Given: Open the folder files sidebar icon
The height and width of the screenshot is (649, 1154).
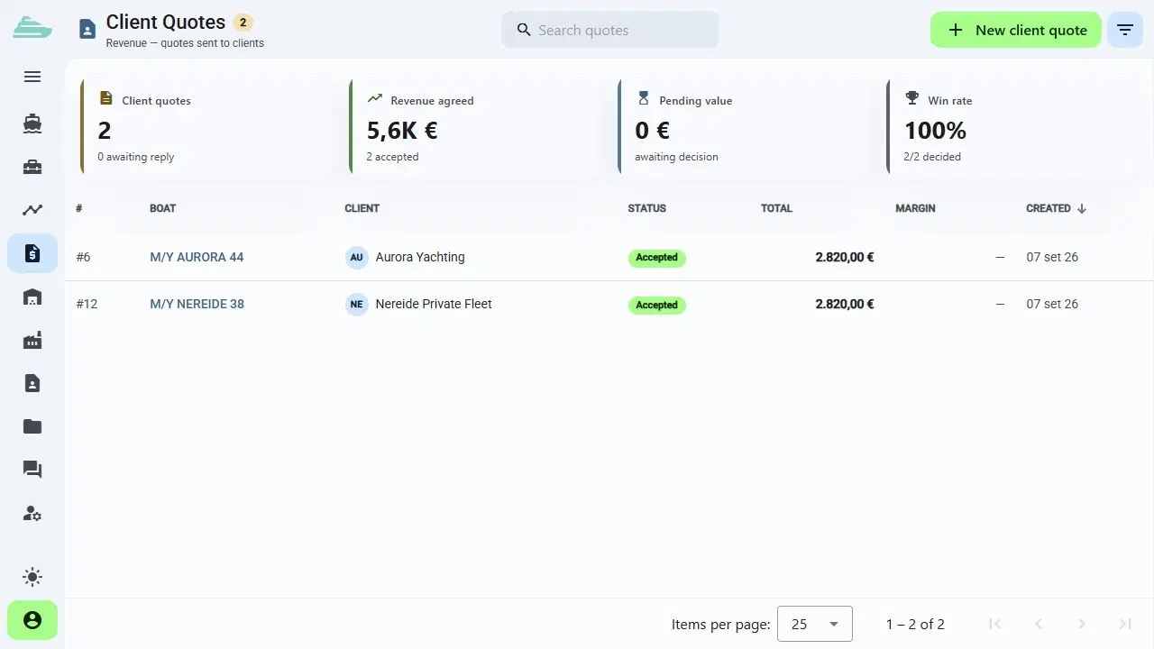Looking at the screenshot, I should [x=32, y=426].
